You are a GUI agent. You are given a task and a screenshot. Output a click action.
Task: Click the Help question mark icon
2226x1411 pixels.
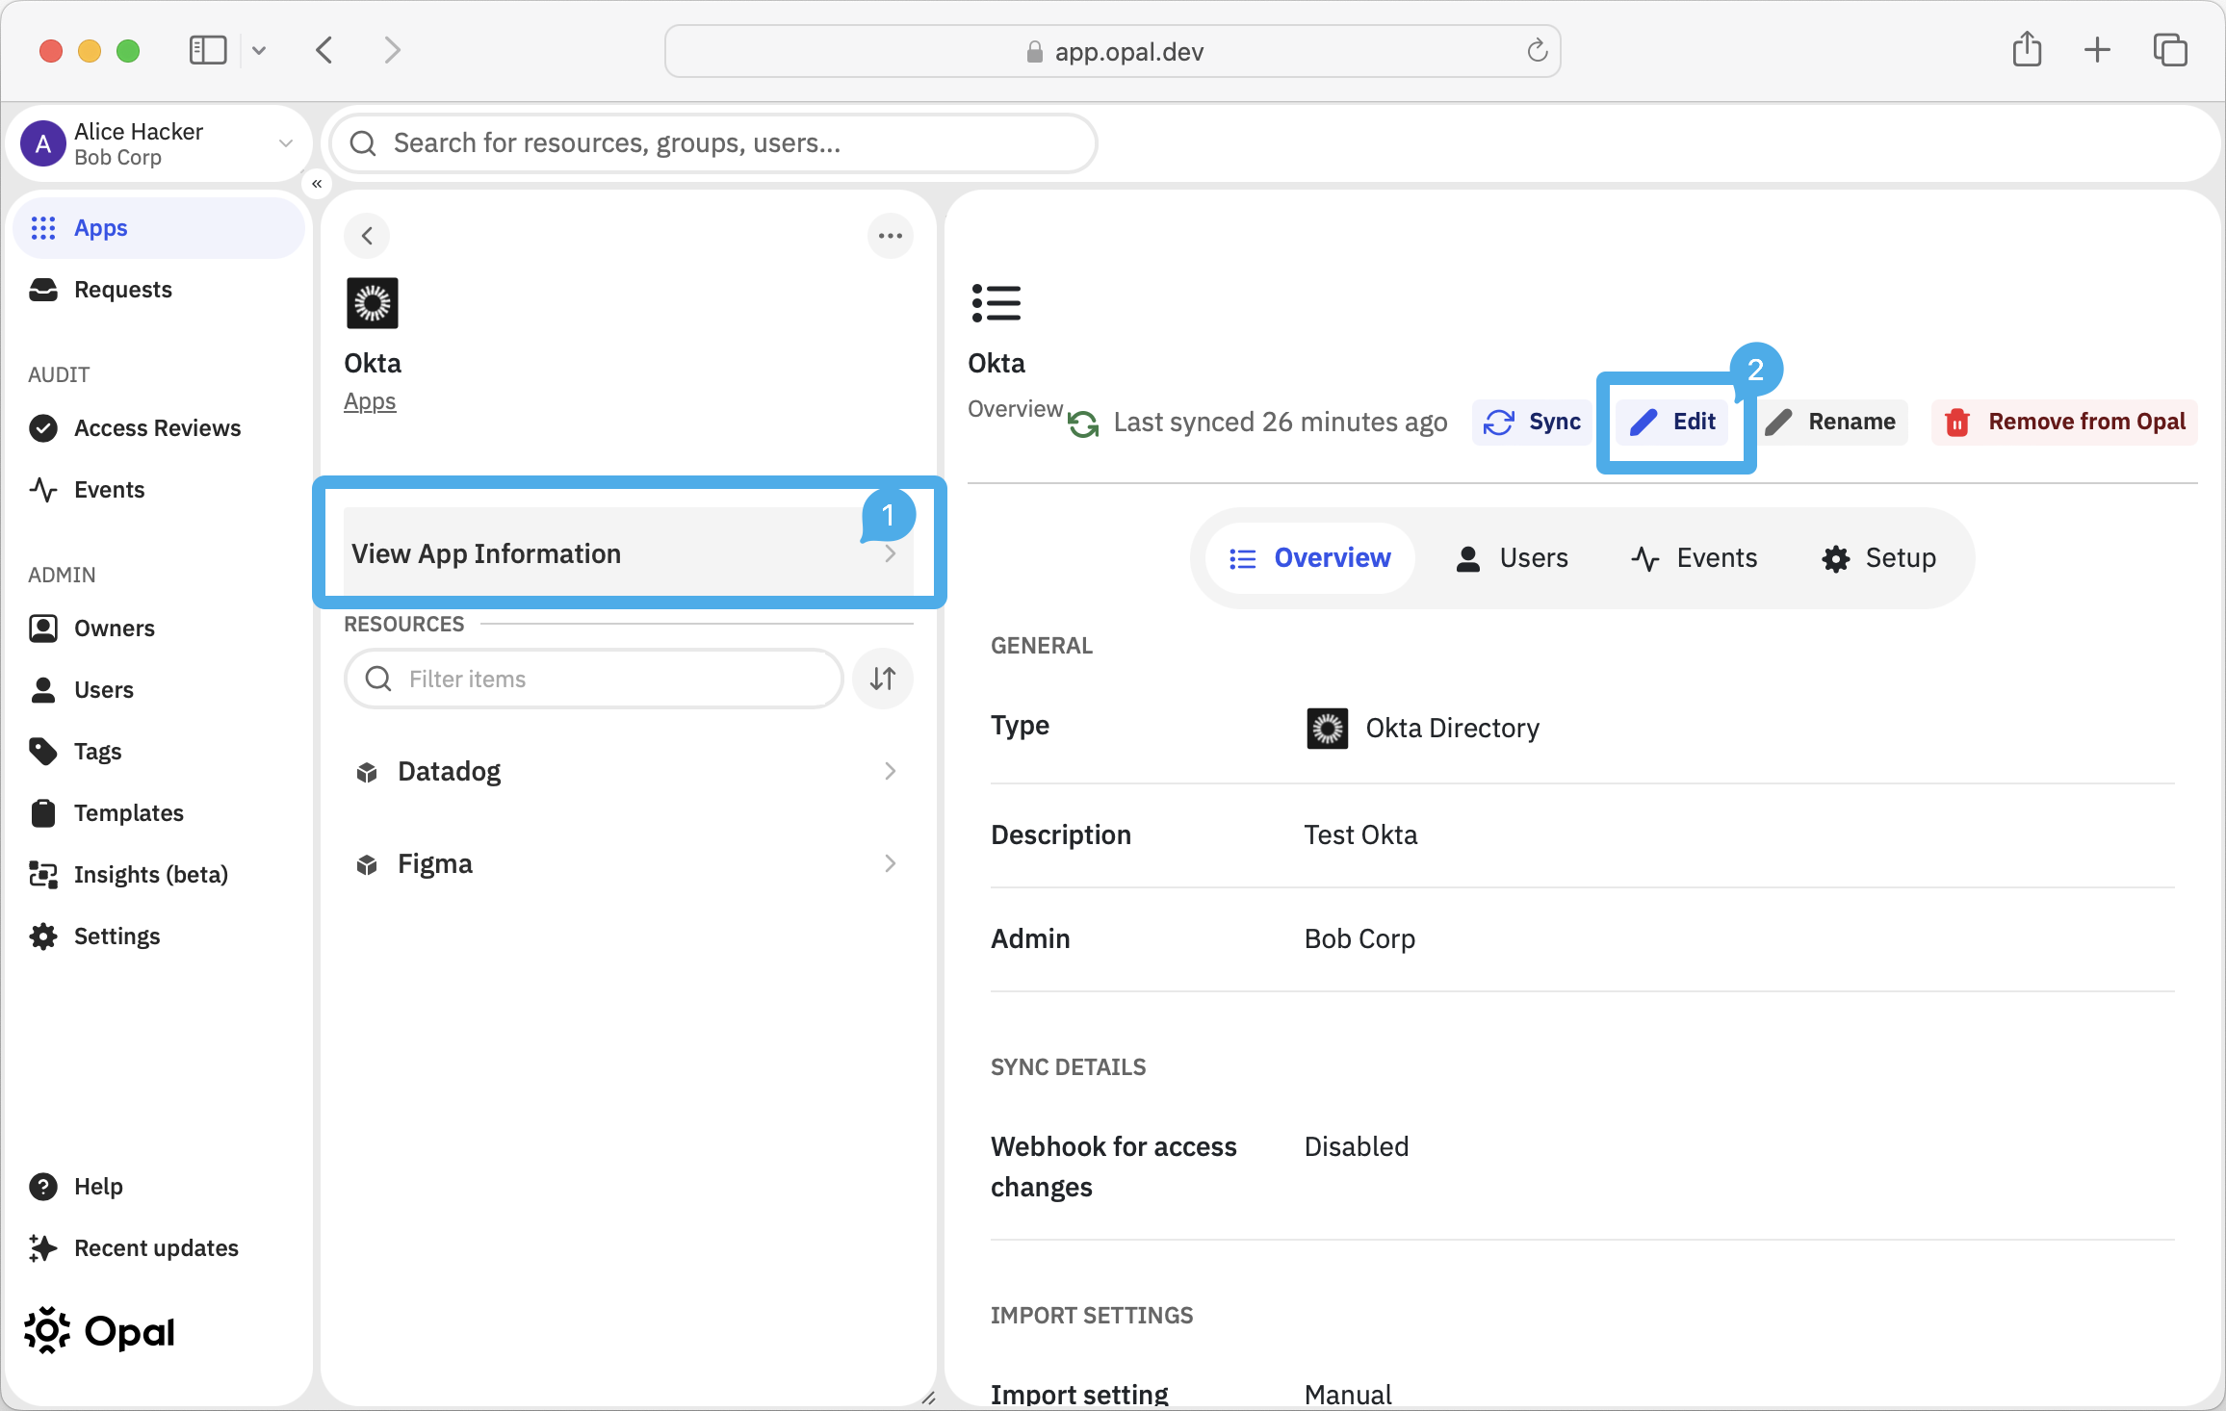click(43, 1187)
